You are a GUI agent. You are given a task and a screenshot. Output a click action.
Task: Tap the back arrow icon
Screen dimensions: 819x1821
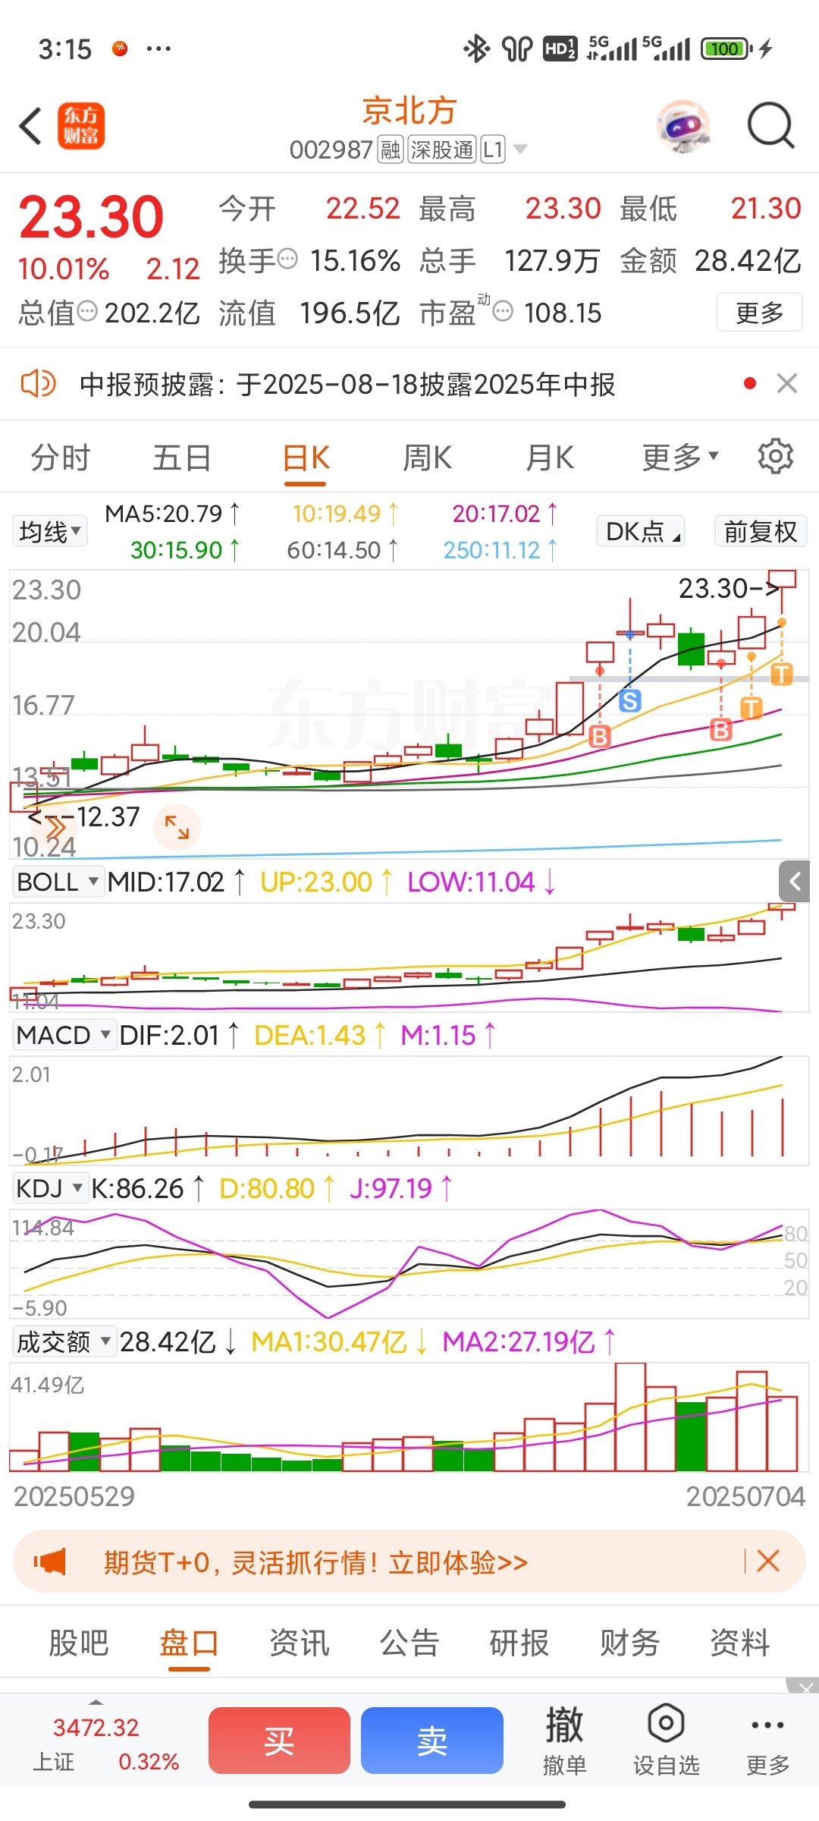[x=30, y=126]
